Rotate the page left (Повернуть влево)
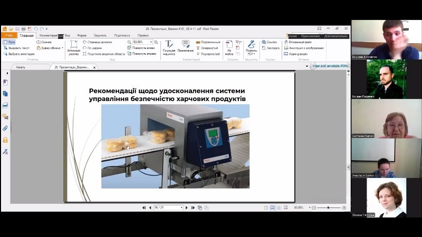Viewport: 422px width, 237px height. pos(142,47)
